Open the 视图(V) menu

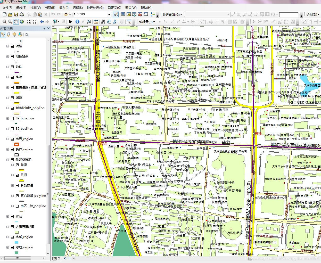click(35, 8)
